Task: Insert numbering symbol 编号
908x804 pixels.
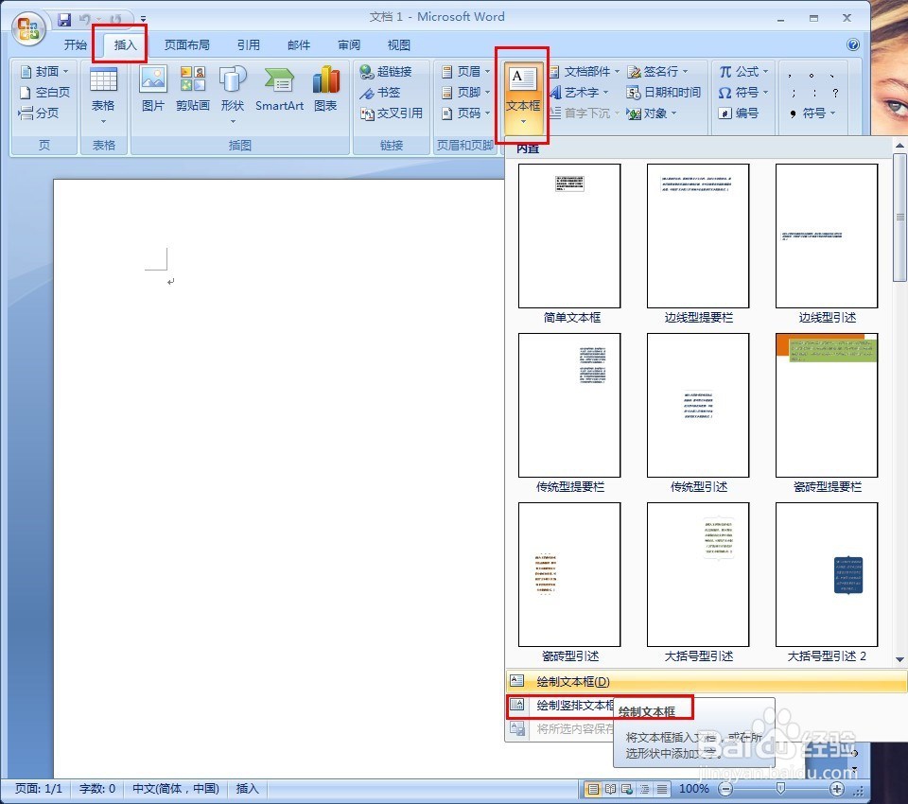Action: pyautogui.click(x=739, y=114)
